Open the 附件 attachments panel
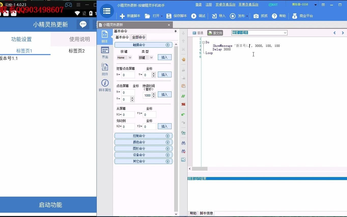347x217 pixels. coord(105,69)
